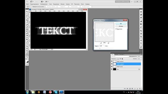
Task: Click Add layer style fx icon
Action: 127,89
